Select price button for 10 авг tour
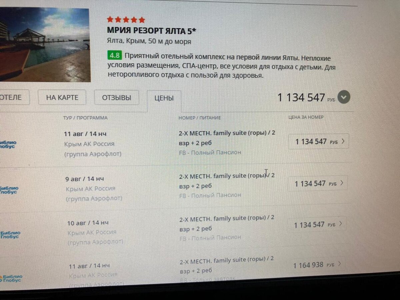400x300 pixels. (316, 225)
